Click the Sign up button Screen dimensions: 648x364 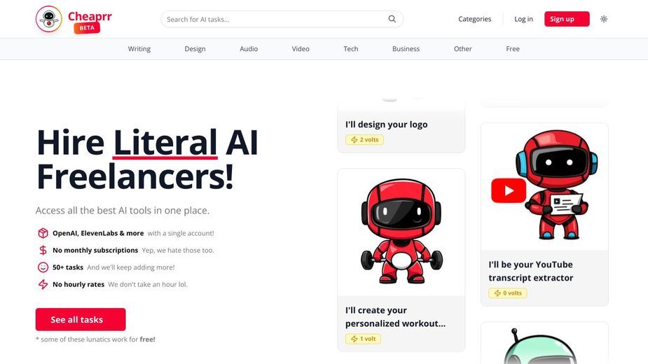567,19
